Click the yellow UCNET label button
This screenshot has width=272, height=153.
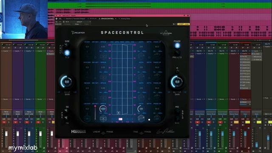pyautogui.click(x=183, y=24)
